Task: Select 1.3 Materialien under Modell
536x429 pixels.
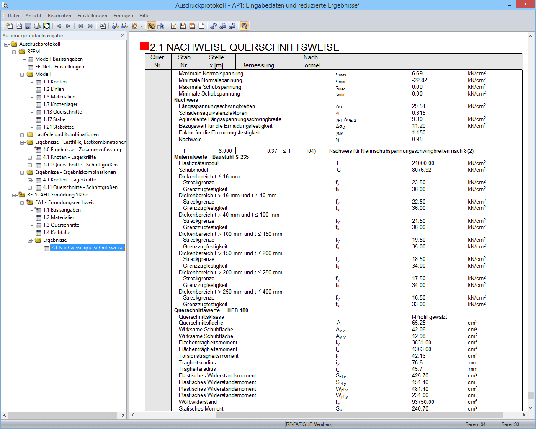Action: click(x=59, y=97)
